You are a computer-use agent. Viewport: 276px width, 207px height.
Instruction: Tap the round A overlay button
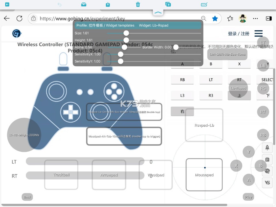click(249, 180)
